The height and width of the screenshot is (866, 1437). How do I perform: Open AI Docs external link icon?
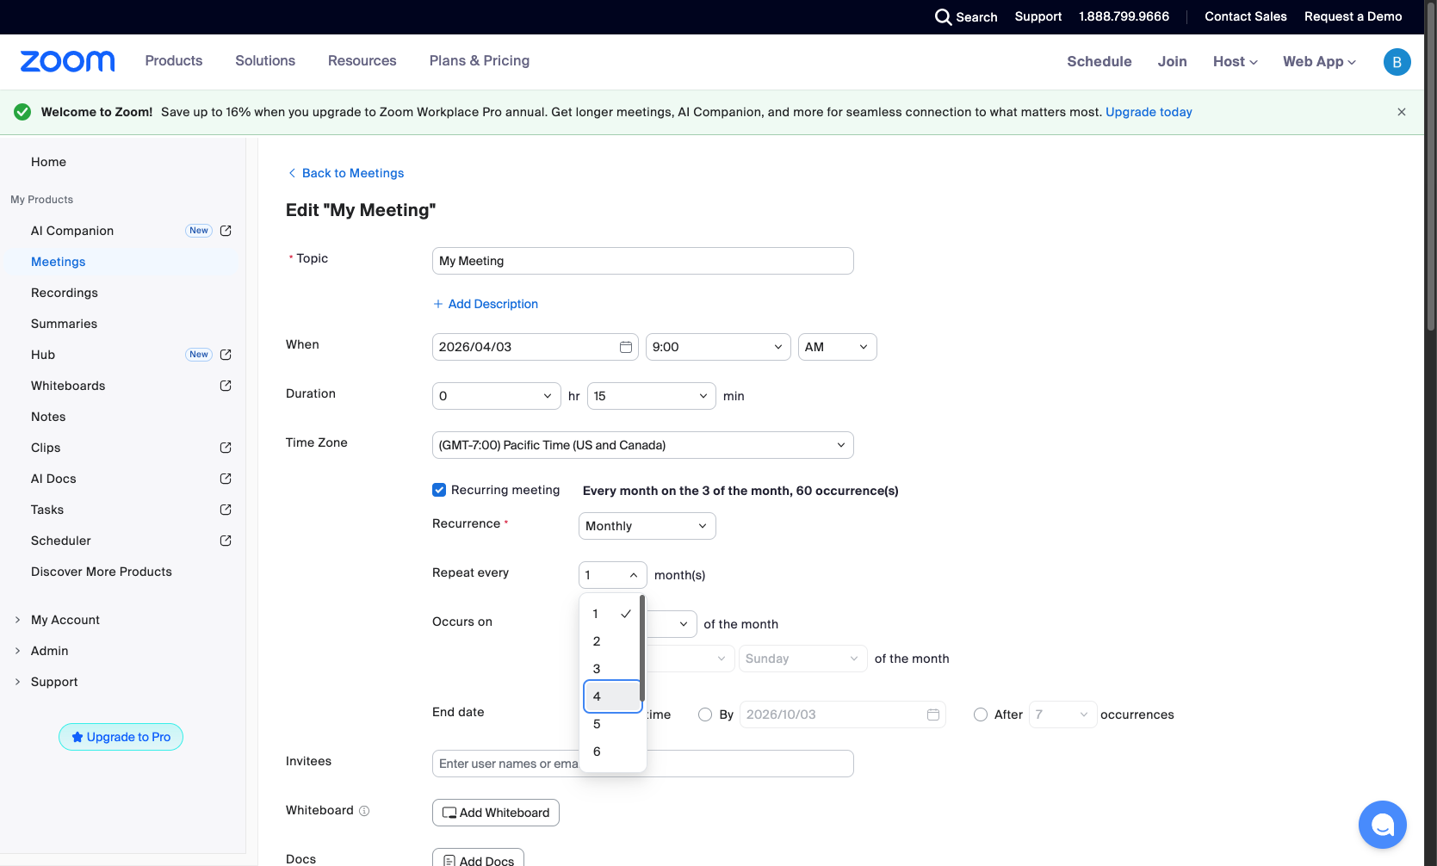tap(226, 479)
